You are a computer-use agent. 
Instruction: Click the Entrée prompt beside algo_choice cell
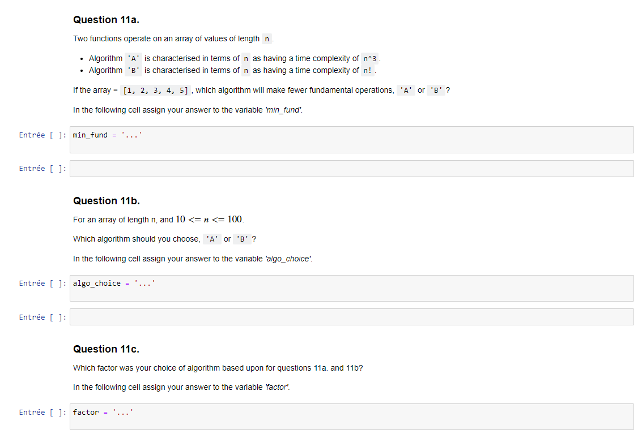point(42,283)
